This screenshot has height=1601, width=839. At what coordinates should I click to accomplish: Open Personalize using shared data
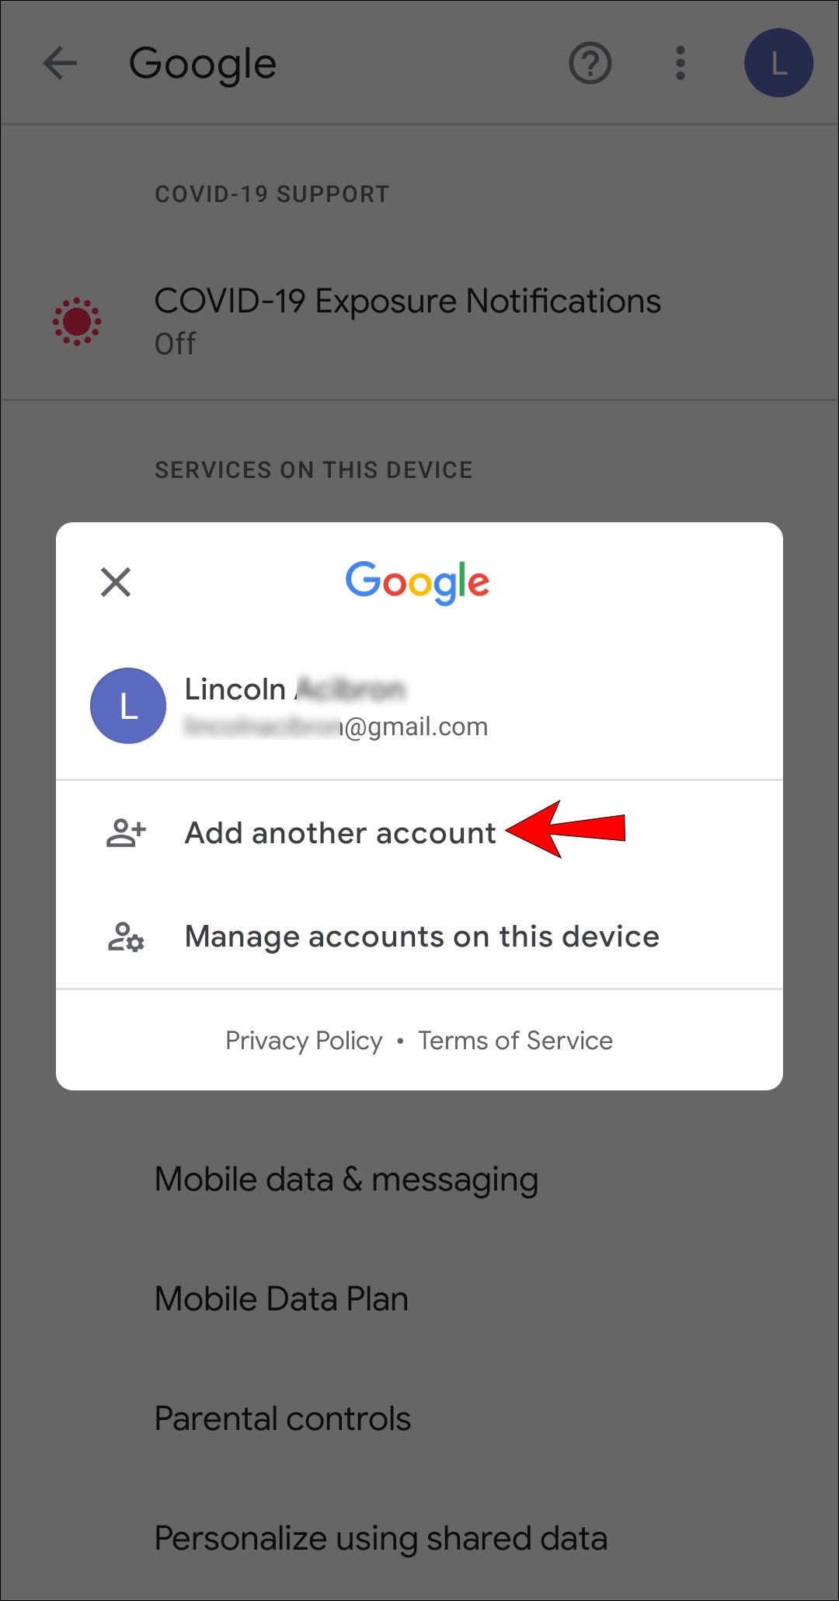419,1539
